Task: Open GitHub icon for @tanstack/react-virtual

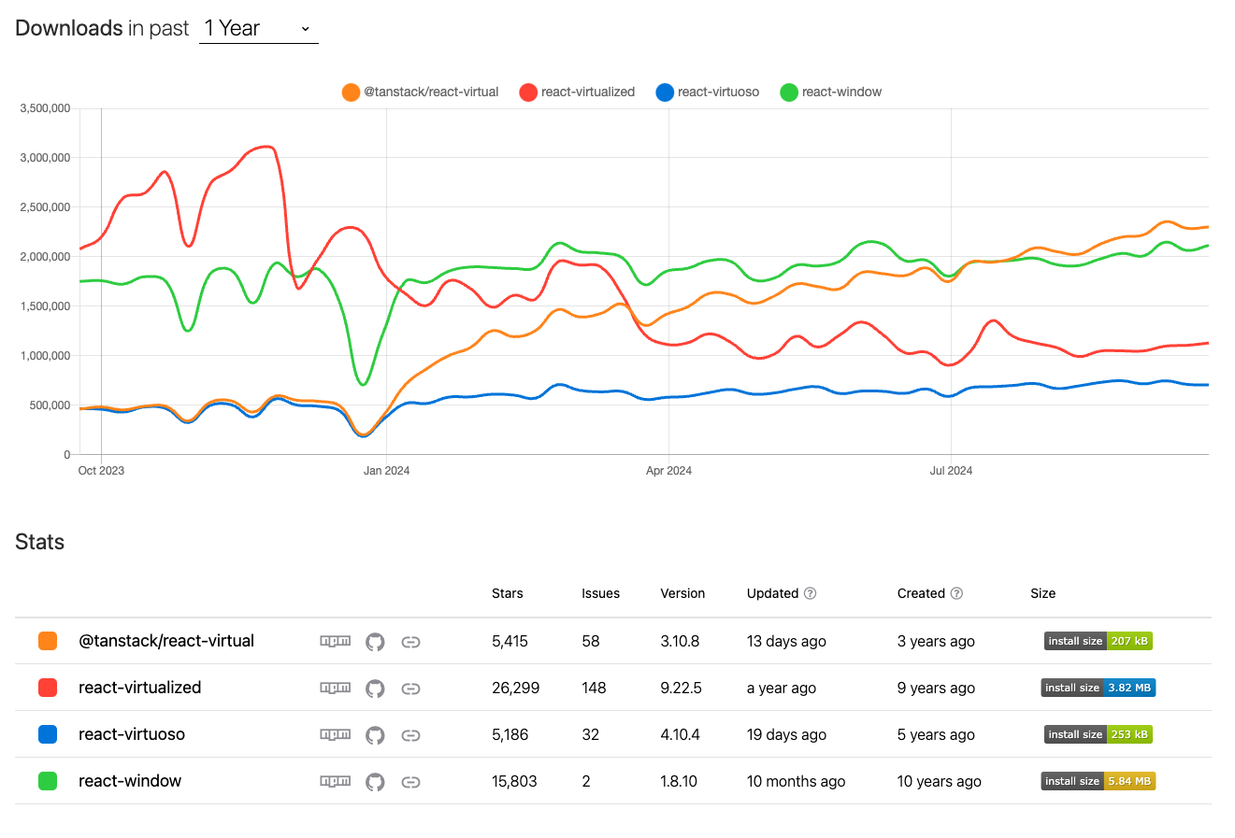Action: point(375,642)
